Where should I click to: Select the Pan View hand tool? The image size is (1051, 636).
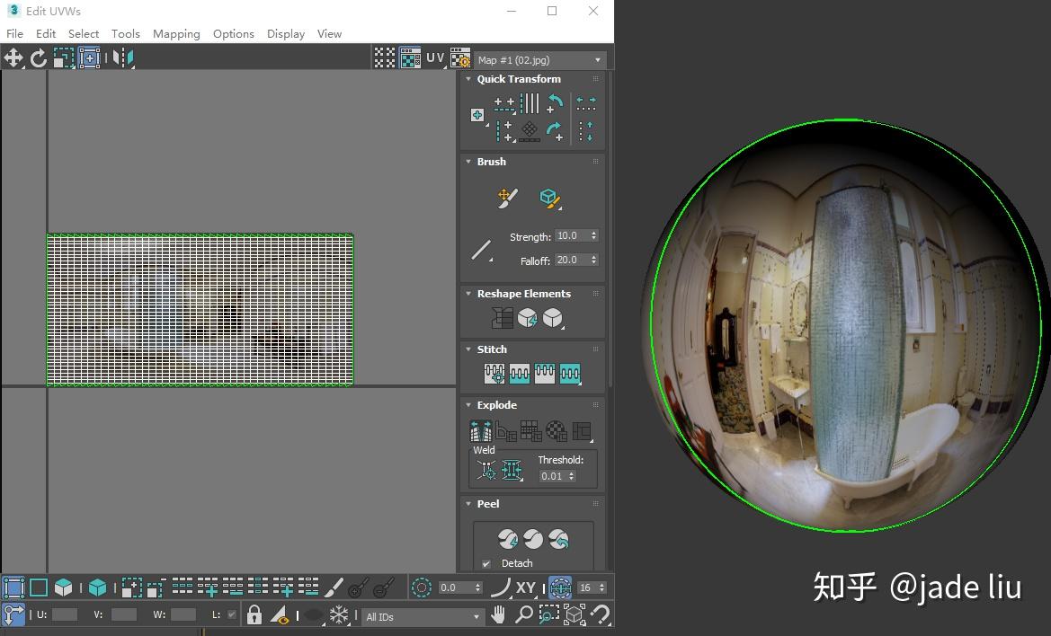coord(497,614)
